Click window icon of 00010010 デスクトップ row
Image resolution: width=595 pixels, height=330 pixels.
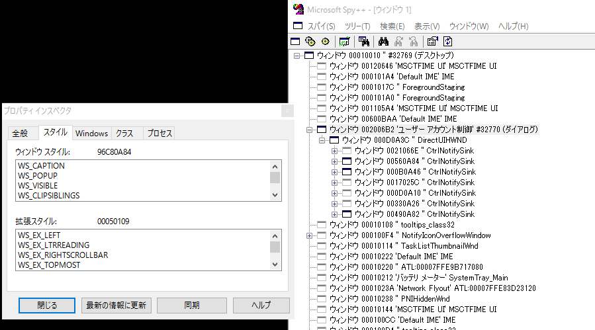click(x=309, y=56)
